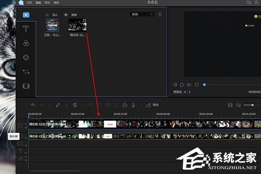
Task: Lock the main video track
Action: coord(26,128)
